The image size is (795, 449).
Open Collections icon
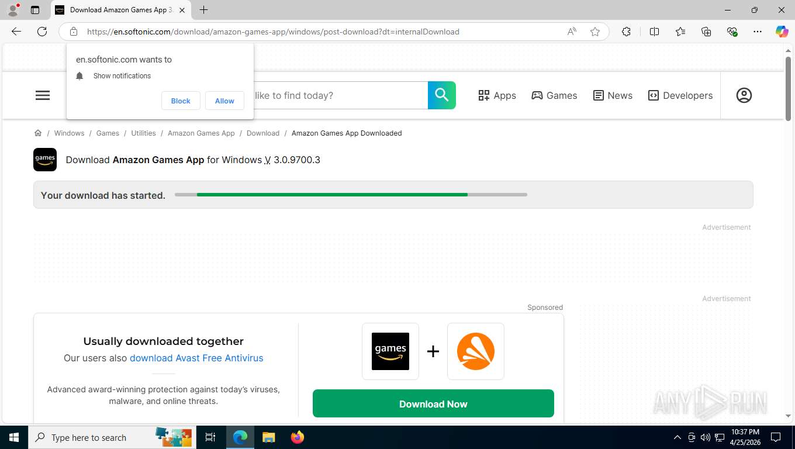pos(706,32)
